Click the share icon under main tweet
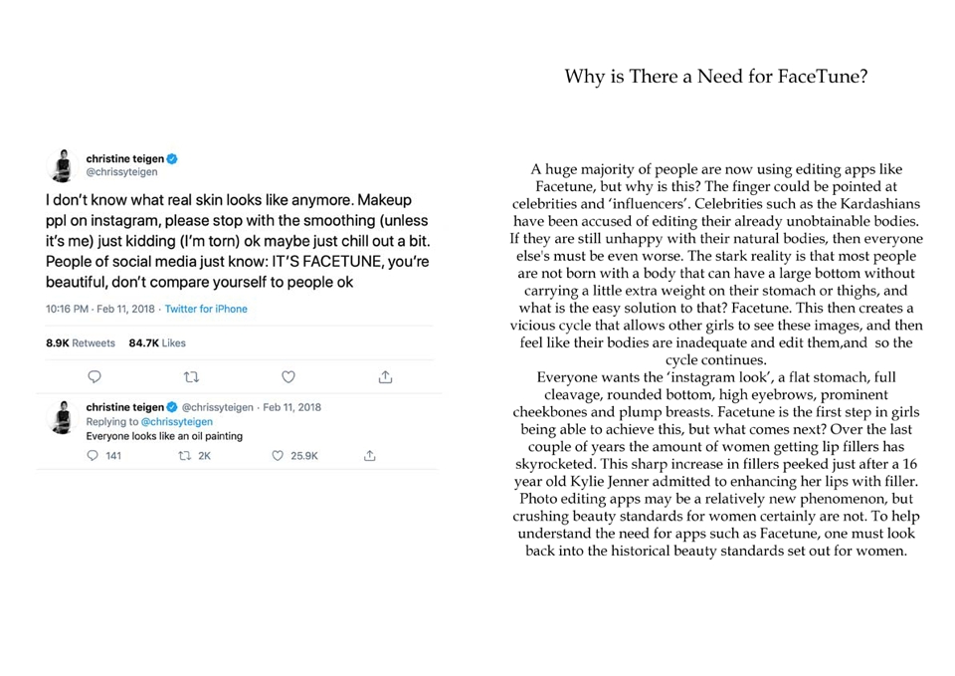Image resolution: width=955 pixels, height=676 pixels. click(385, 376)
